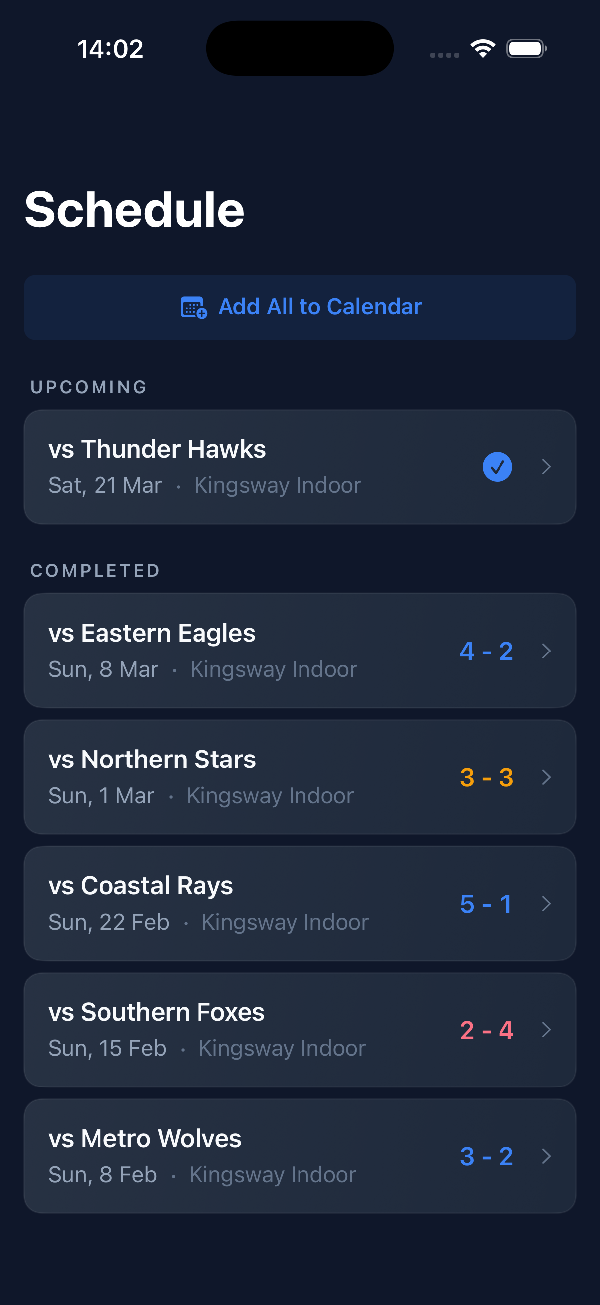Open Eastern Eagles chevron arrow
Screen dimensions: 600x1305
546,651
